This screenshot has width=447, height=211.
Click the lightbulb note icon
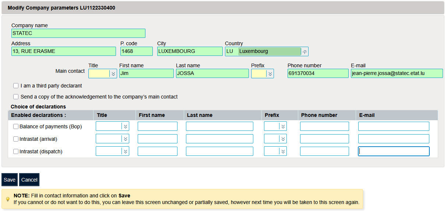click(x=7, y=199)
